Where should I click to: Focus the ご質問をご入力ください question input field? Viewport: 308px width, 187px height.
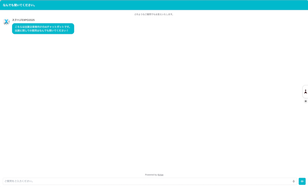[x=148, y=181]
